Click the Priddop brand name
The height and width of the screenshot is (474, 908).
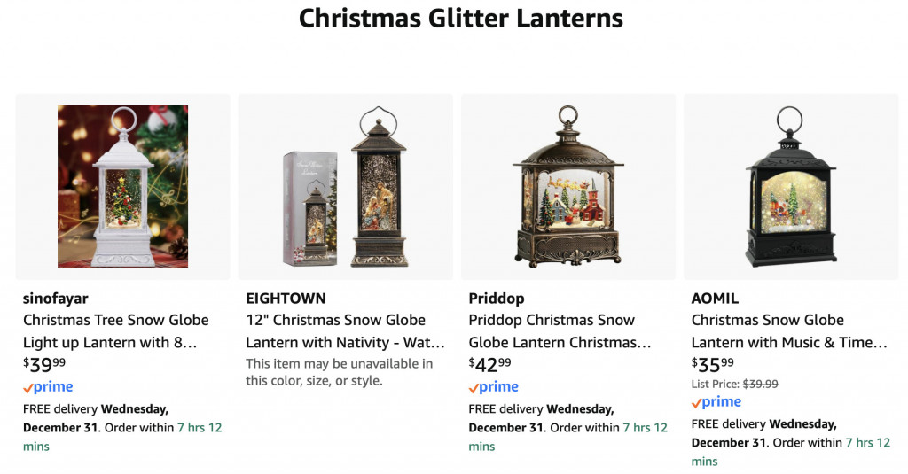(497, 299)
